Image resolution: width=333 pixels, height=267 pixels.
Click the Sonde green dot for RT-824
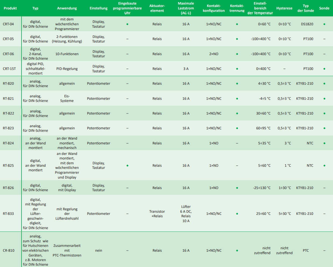tap(324, 143)
